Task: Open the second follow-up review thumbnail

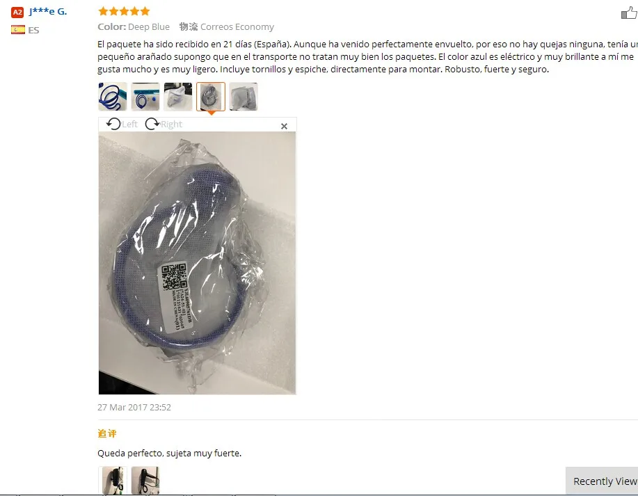Action: click(145, 480)
